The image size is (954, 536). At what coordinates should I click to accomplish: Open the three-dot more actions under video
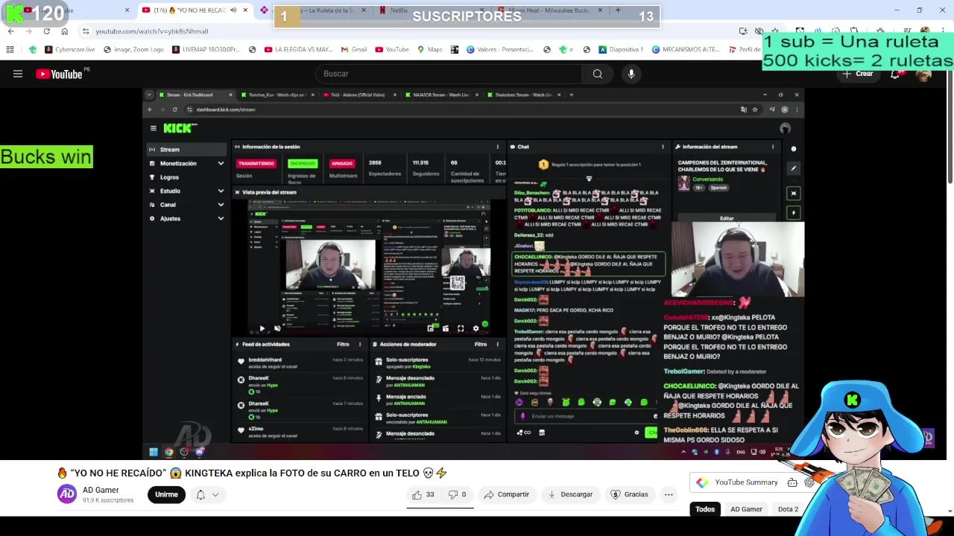[x=669, y=494]
